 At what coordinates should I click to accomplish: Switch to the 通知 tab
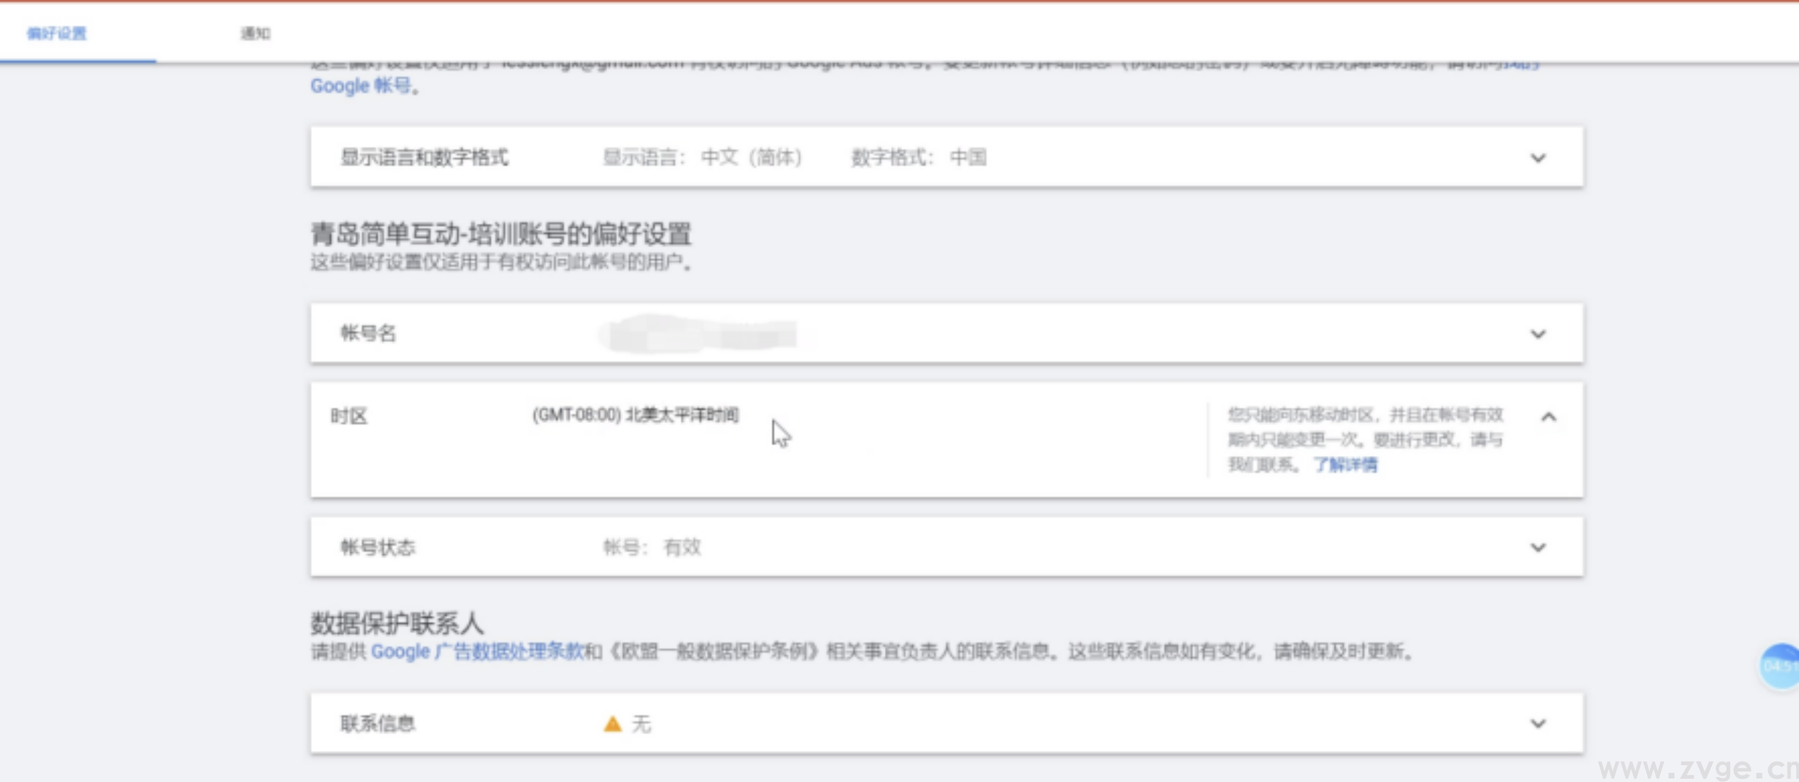(x=256, y=33)
